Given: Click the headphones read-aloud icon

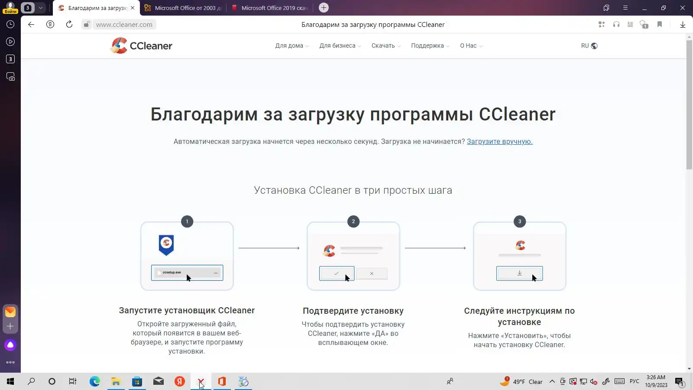Looking at the screenshot, I should [x=616, y=24].
